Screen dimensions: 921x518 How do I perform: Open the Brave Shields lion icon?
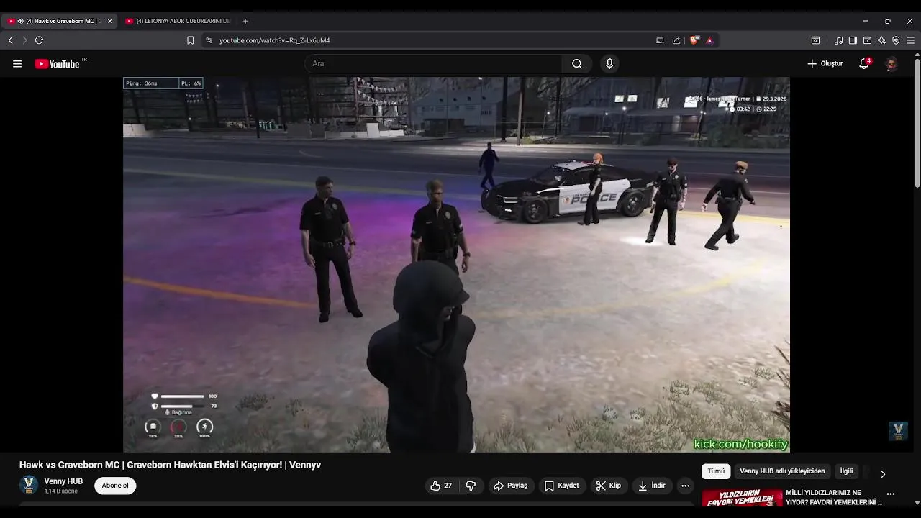tap(694, 40)
